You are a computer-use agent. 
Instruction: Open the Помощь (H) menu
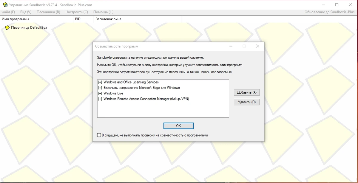tap(104, 12)
